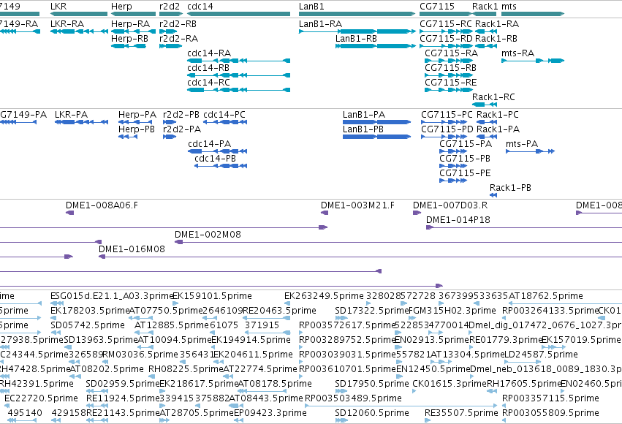Select the Herp gene bar
This screenshot has height=424, width=622.
[x=133, y=14]
